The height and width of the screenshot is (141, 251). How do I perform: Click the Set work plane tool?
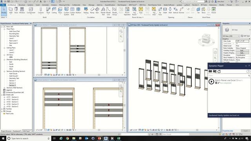click(x=198, y=10)
